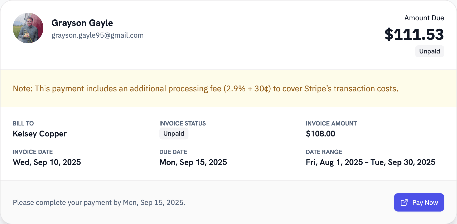Click the INVOICE AMOUNT label

[331, 123]
